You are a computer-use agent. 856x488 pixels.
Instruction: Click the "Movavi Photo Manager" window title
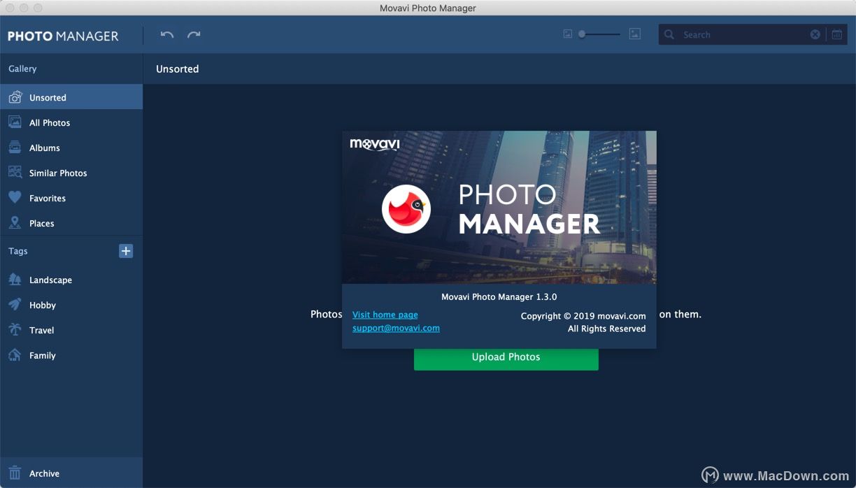click(428, 8)
